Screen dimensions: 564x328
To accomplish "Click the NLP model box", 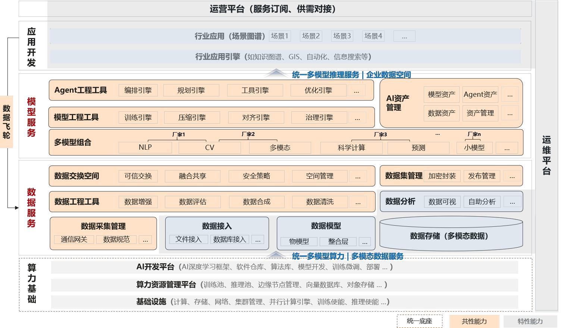I will tap(145, 147).
